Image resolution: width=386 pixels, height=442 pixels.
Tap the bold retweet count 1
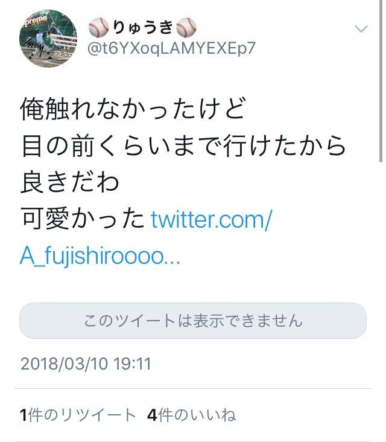point(24,415)
